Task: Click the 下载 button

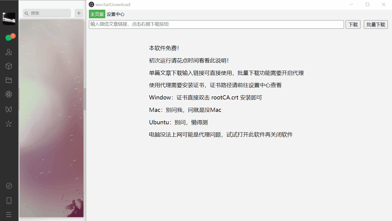Action: pos(353,25)
